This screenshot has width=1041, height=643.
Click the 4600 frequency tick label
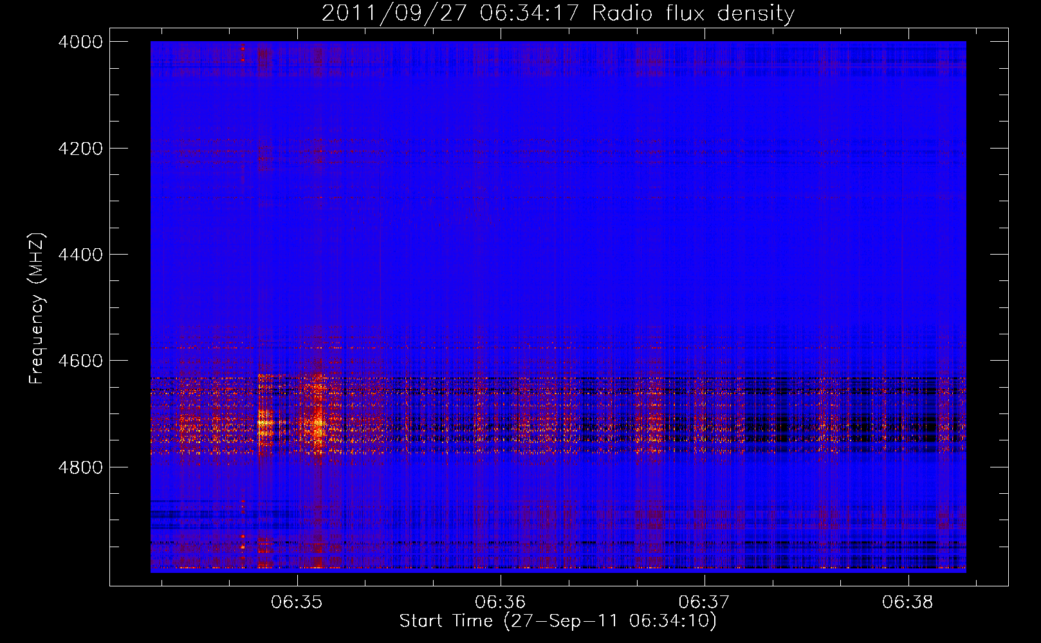tap(80, 361)
